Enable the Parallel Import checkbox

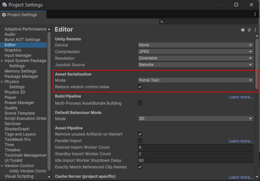click(140, 141)
